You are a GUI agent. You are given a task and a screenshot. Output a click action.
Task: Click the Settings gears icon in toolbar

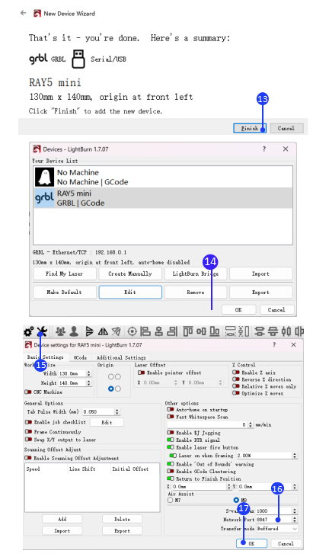28,331
